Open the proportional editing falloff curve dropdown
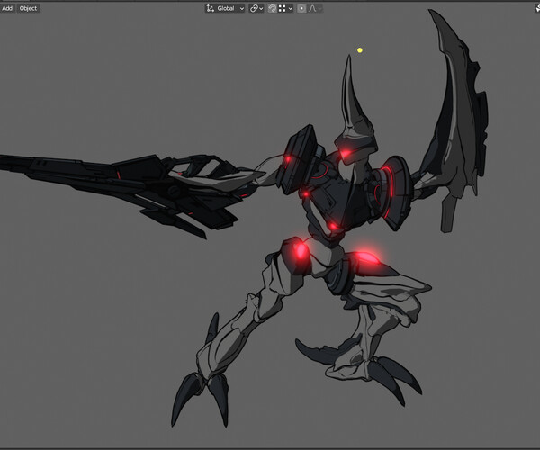This screenshot has height=450, width=540. (315, 8)
